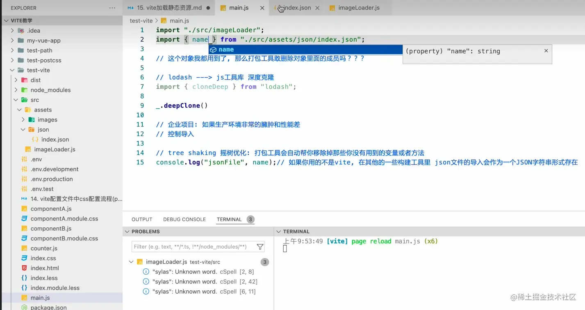Expand the node_modules folder

tap(16, 90)
